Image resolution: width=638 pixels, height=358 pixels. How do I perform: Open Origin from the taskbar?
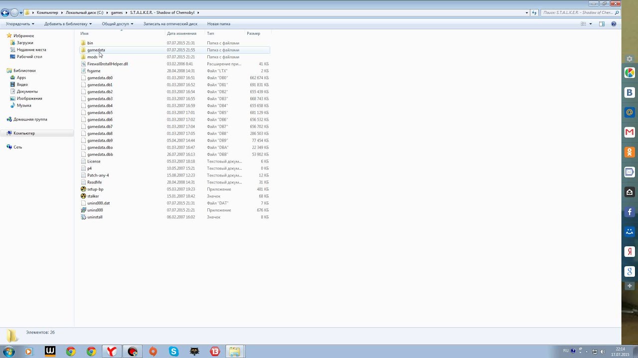[153, 352]
